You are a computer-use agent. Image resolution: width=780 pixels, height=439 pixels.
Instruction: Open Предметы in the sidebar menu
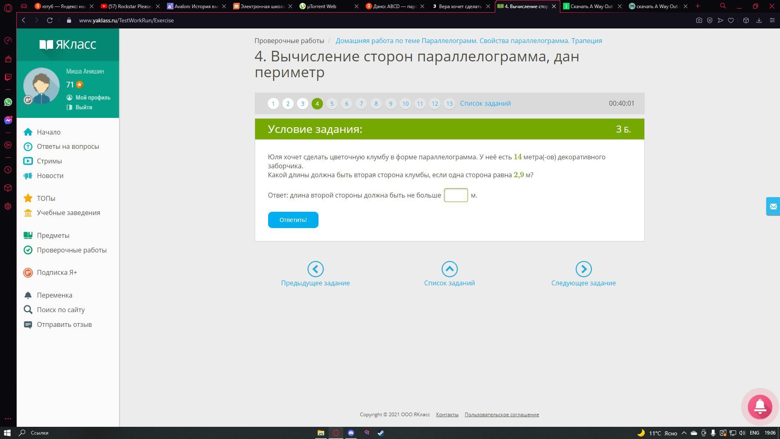[53, 235]
